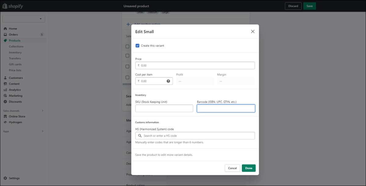The image size is (366, 186).
Task: Click the Done button
Action: pos(249,168)
